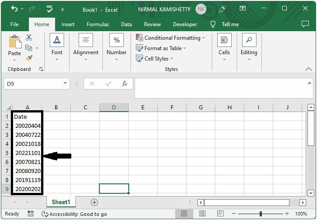The image size is (317, 220).
Task: Collapse the ribbon with the chevron
Action: coord(308,69)
